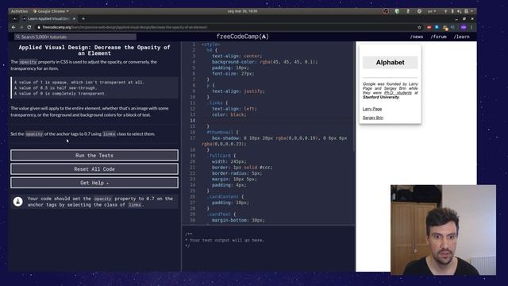
Task: Go forward with the browser forward arrow
Action: 21,27
